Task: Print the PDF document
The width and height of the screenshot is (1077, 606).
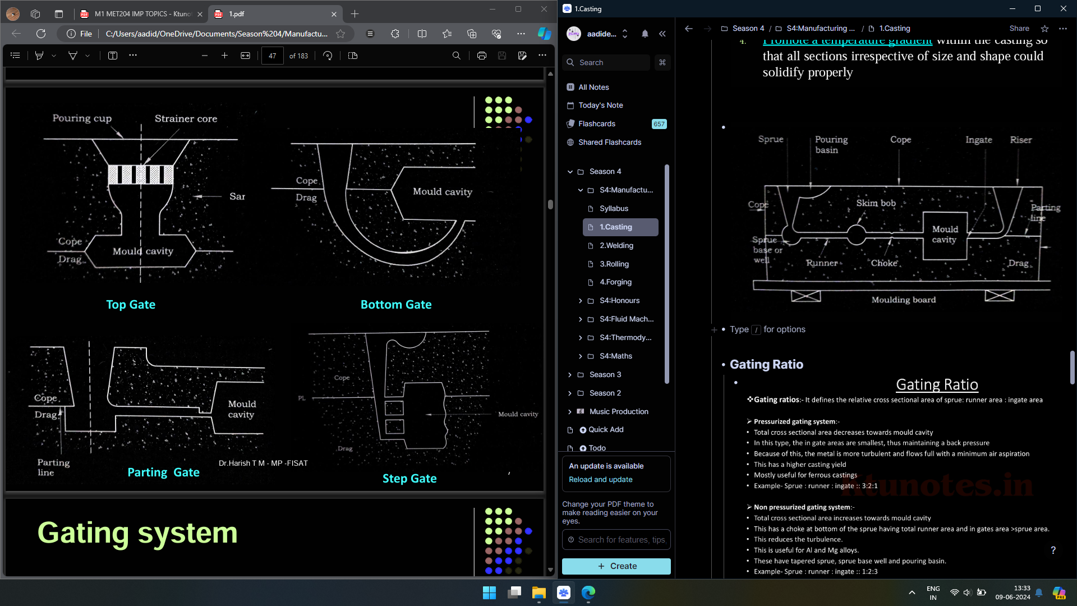Action: (481, 56)
